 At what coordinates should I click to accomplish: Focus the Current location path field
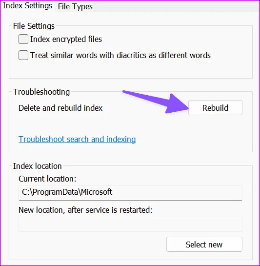tap(130, 193)
